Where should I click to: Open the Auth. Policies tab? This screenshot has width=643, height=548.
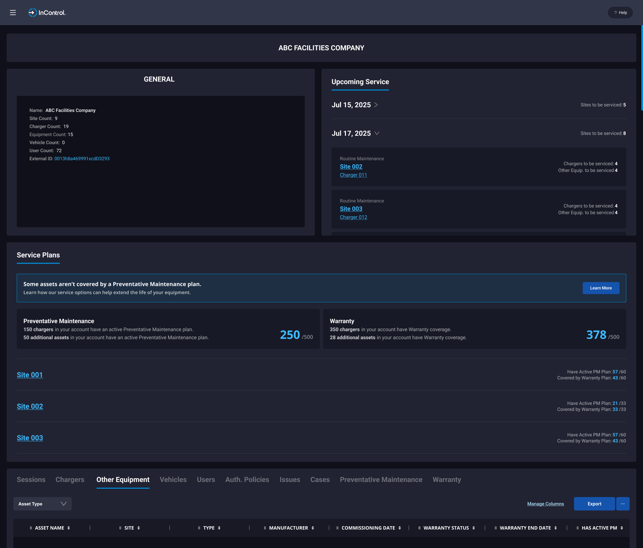click(x=247, y=480)
